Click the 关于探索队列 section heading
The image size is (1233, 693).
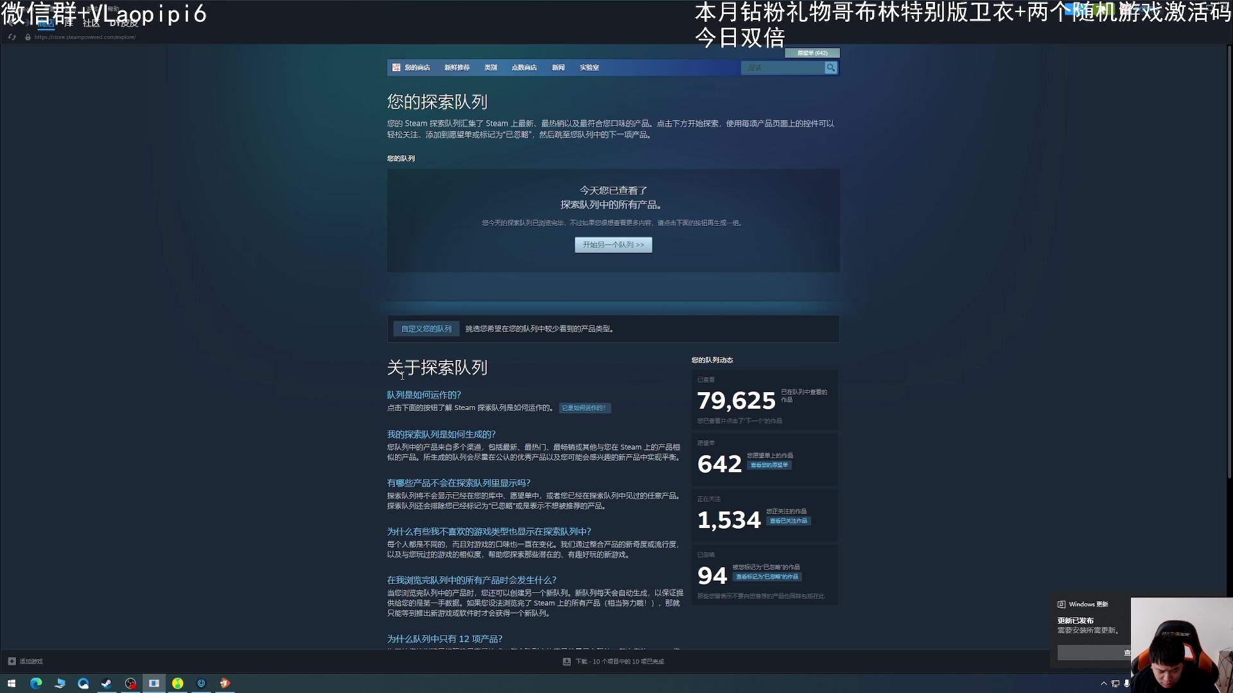437,368
